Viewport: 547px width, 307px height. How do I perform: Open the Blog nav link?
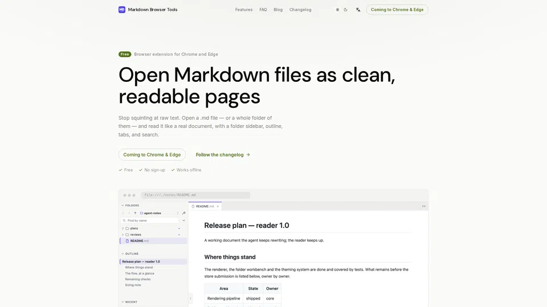point(278,10)
